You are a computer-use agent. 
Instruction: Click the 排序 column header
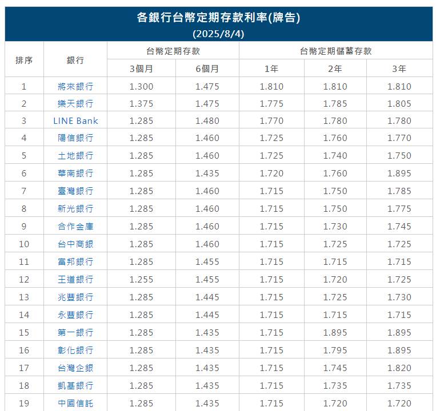(24, 60)
